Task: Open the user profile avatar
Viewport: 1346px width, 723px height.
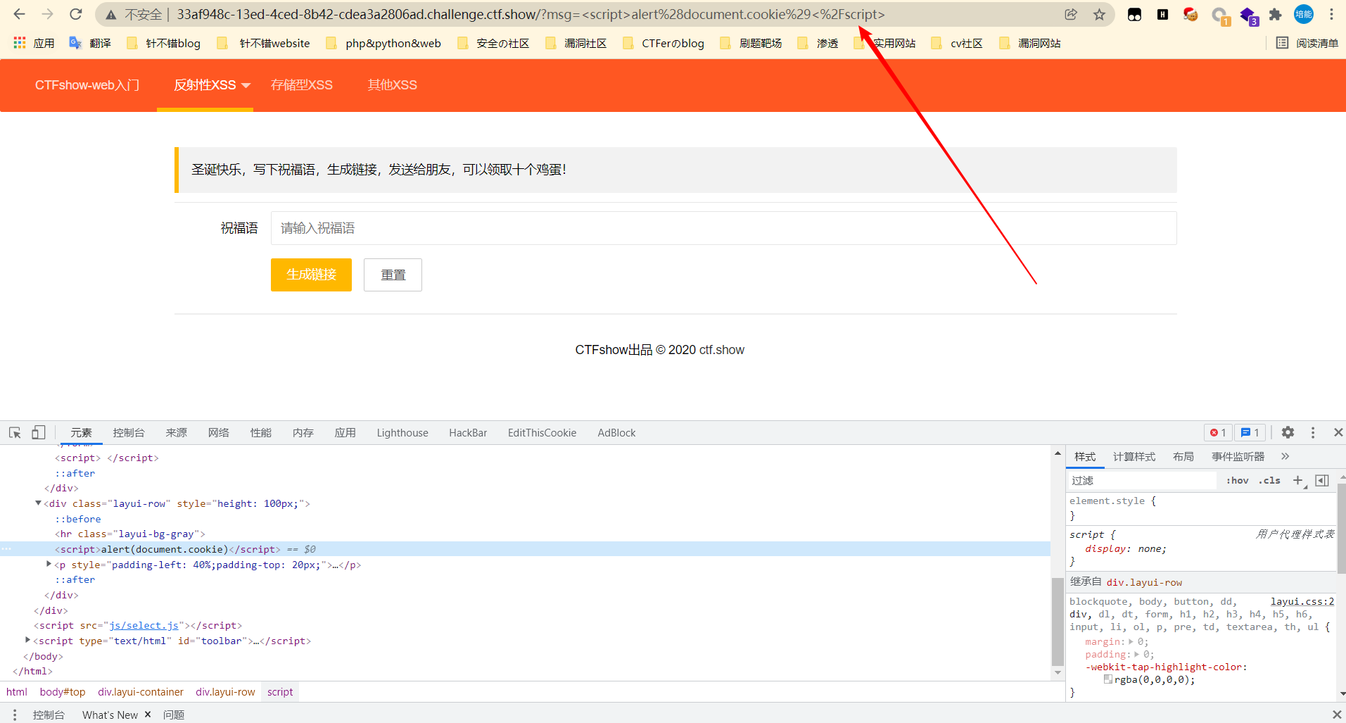Action: coord(1303,14)
